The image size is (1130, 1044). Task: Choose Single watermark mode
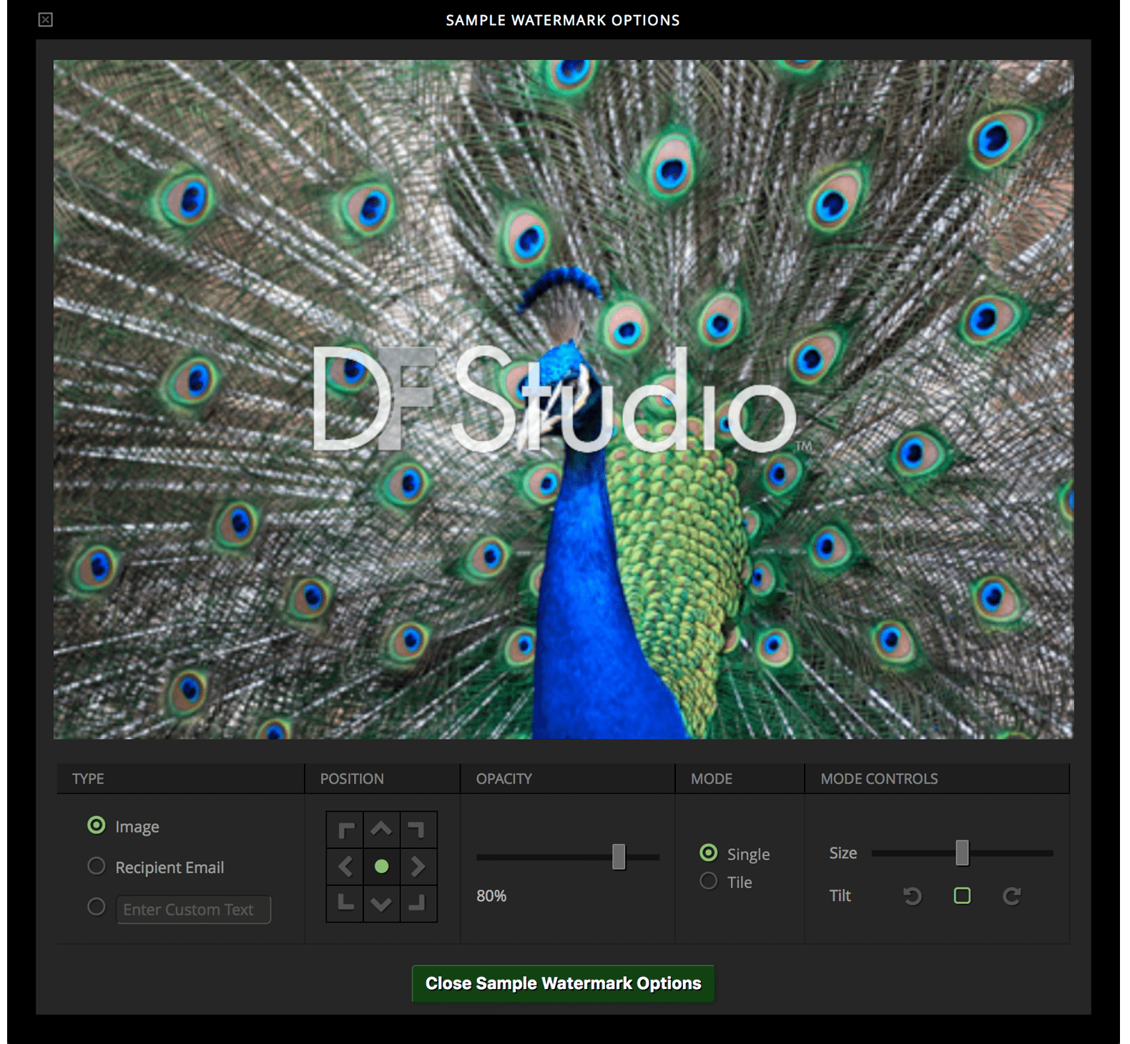click(708, 852)
